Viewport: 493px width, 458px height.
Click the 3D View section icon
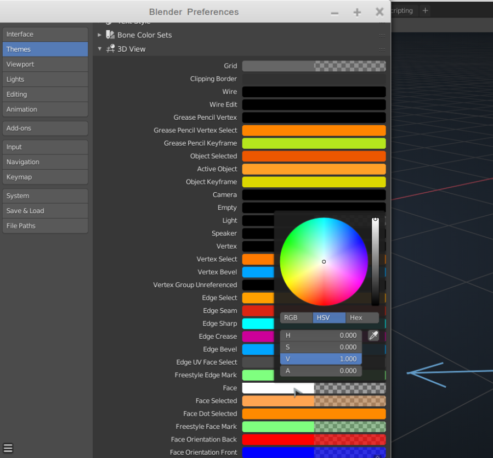[110, 49]
